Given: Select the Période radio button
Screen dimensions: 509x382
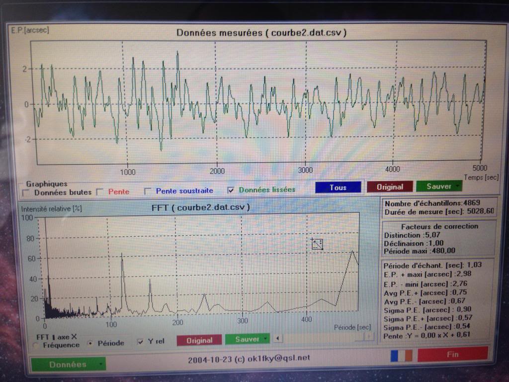Looking at the screenshot, I should coord(90,343).
